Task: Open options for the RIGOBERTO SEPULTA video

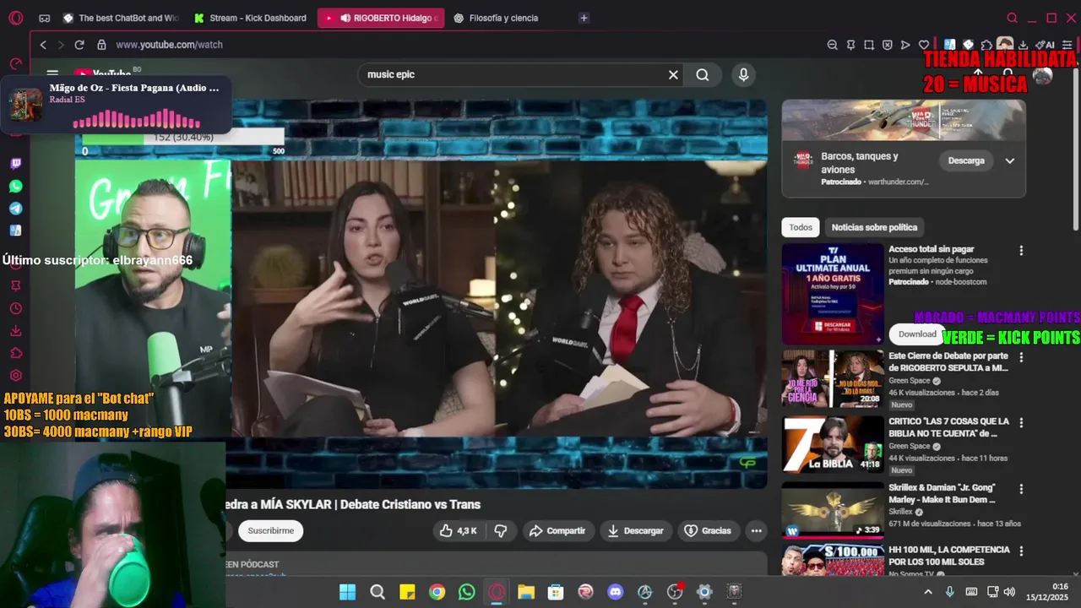Action: point(1021,357)
